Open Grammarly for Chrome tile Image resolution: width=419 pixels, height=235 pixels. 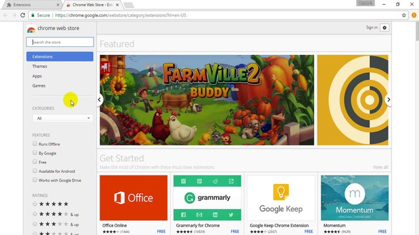[208, 198]
